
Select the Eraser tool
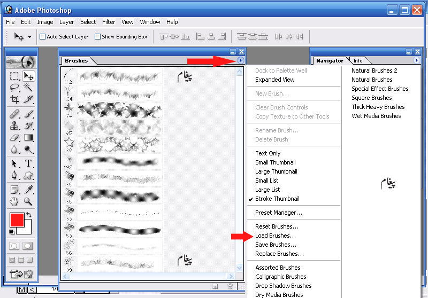[14, 138]
